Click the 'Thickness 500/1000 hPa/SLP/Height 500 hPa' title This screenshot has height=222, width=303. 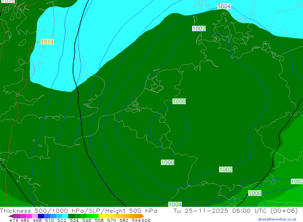[78, 210]
